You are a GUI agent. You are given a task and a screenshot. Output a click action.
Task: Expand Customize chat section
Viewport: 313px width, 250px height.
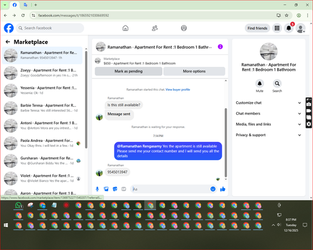tap(269, 102)
